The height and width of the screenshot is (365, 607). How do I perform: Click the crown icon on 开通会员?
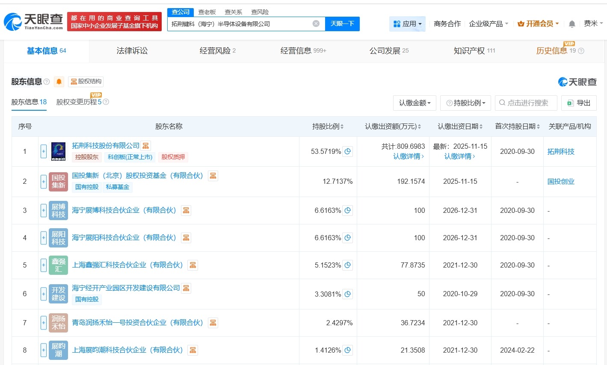coord(521,24)
